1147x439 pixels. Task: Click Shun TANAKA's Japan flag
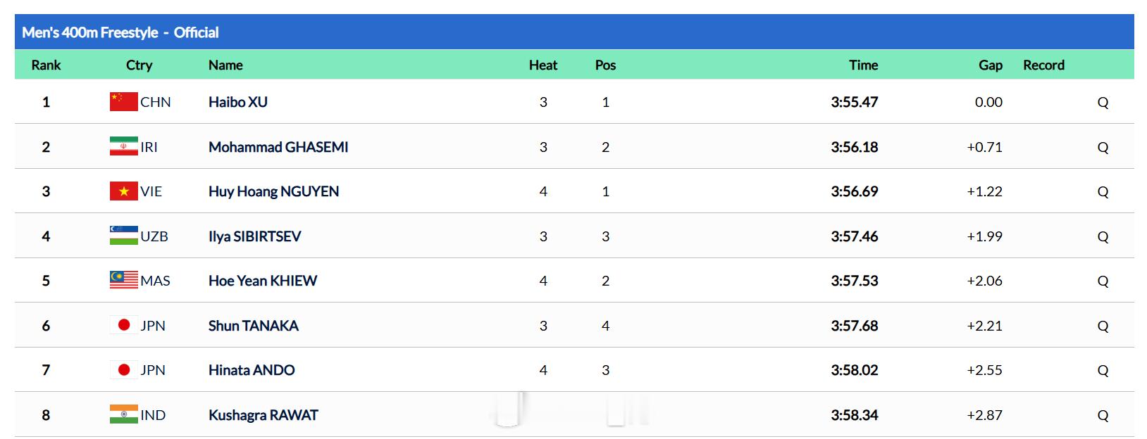123,326
